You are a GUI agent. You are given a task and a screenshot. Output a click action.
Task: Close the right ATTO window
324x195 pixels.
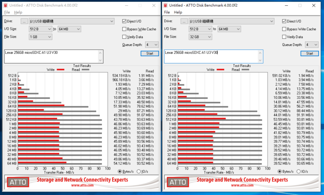pyautogui.click(x=314, y=5)
